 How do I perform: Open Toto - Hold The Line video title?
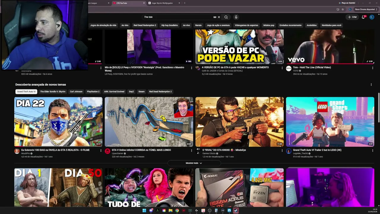[x=312, y=67]
